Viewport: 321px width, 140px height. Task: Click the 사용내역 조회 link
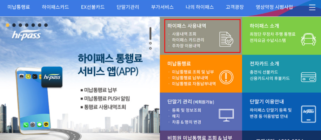184,34
